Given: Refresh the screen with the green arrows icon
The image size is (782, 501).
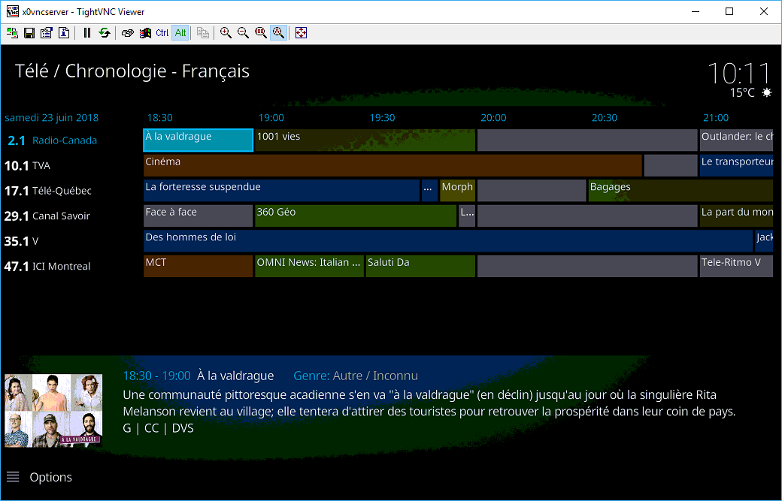Looking at the screenshot, I should coord(105,33).
